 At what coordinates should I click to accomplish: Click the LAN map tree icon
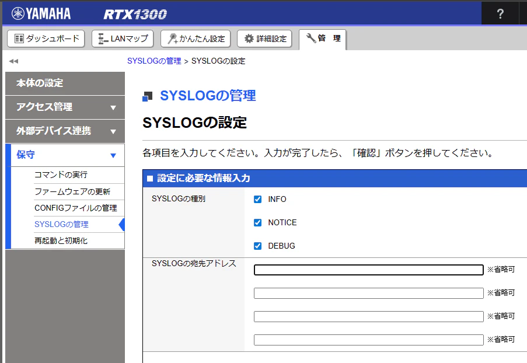(103, 39)
